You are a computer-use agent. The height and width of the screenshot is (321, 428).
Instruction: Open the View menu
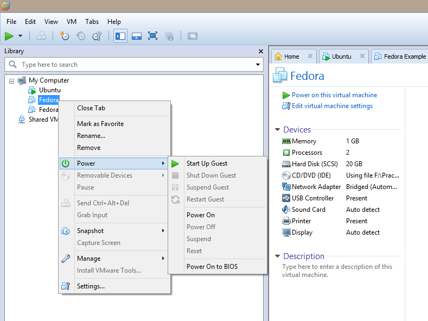[x=51, y=22]
